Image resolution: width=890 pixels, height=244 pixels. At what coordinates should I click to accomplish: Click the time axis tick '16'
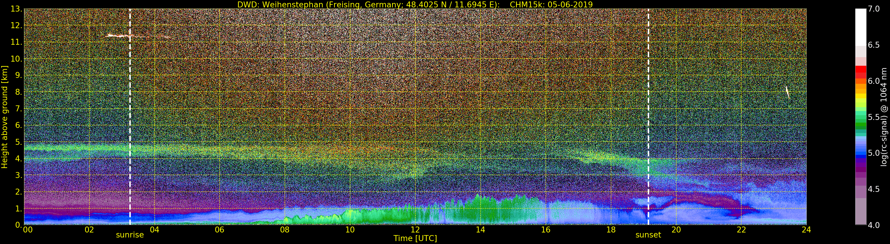tap(546, 229)
